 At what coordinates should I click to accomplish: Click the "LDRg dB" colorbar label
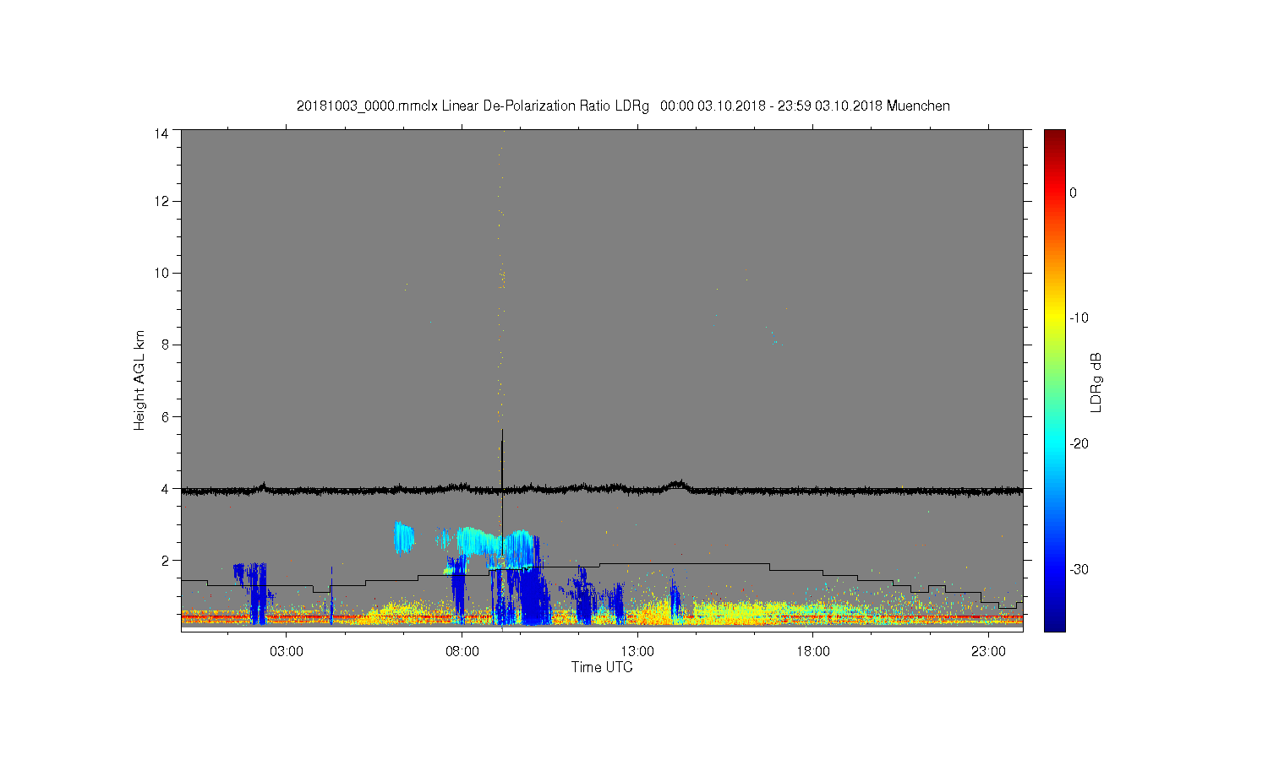(x=1096, y=382)
